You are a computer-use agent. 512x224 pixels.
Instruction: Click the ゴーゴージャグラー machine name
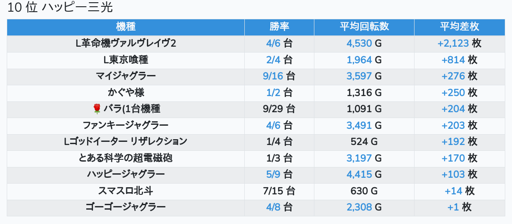tap(126, 207)
